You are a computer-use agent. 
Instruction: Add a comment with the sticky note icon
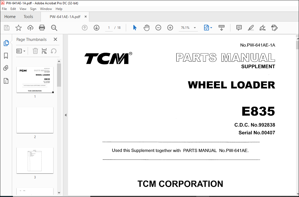239,28
